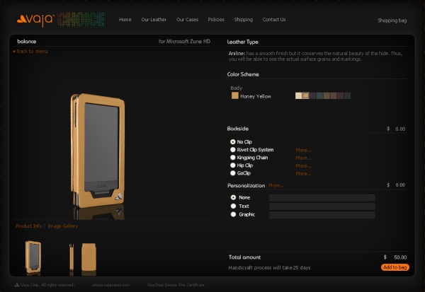Select the Hip Clip option
The height and width of the screenshot is (292, 425).
[x=232, y=165]
